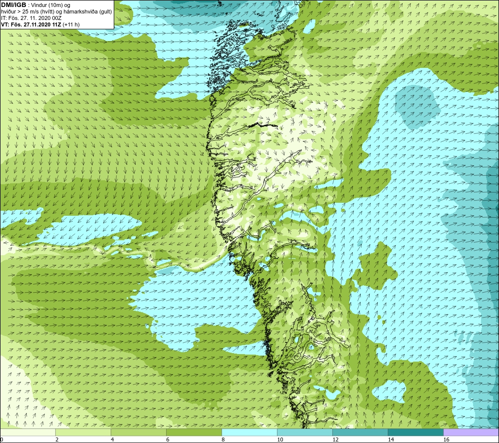Click the 8–10 m/s light cyan band
Image resolution: width=499 pixels, height=443 pixels.
pyautogui.click(x=249, y=432)
